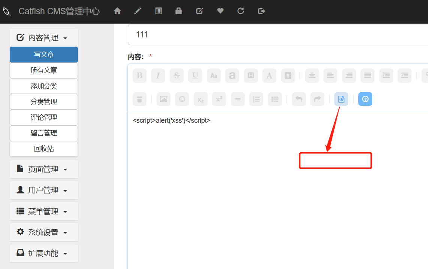428x269 pixels.
Task: Open 所有文章 in sidebar
Action: pos(44,70)
